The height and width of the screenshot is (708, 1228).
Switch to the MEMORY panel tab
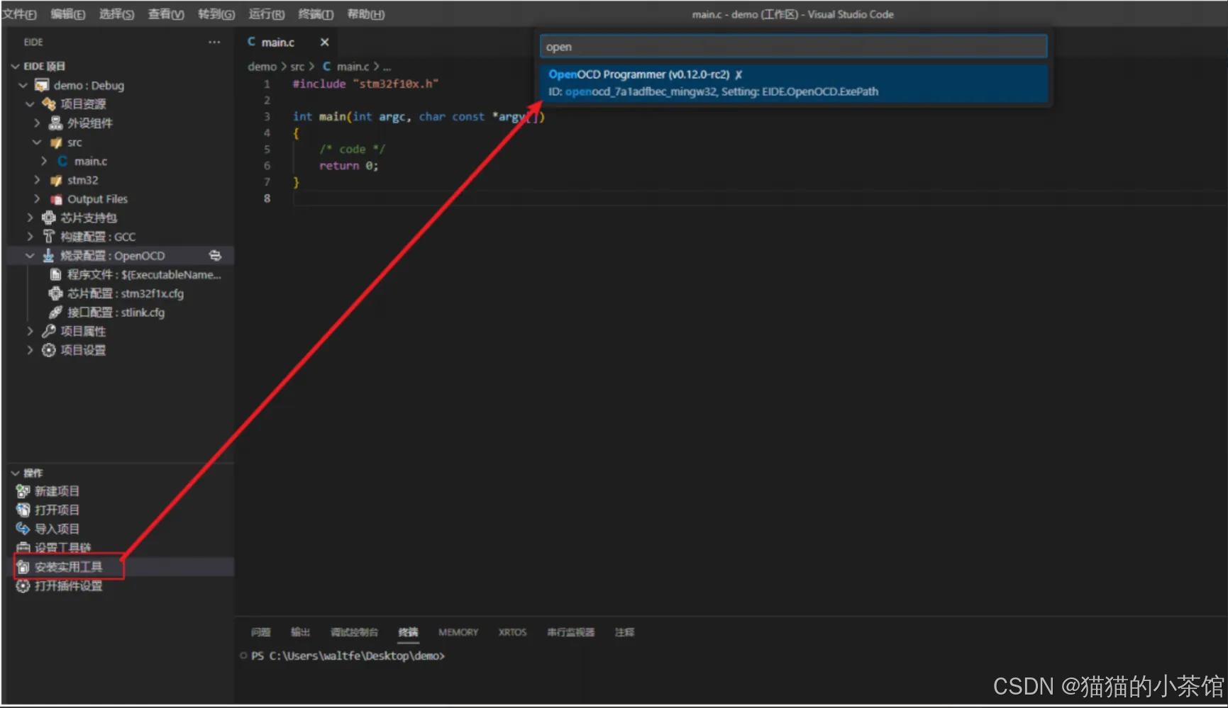click(458, 632)
